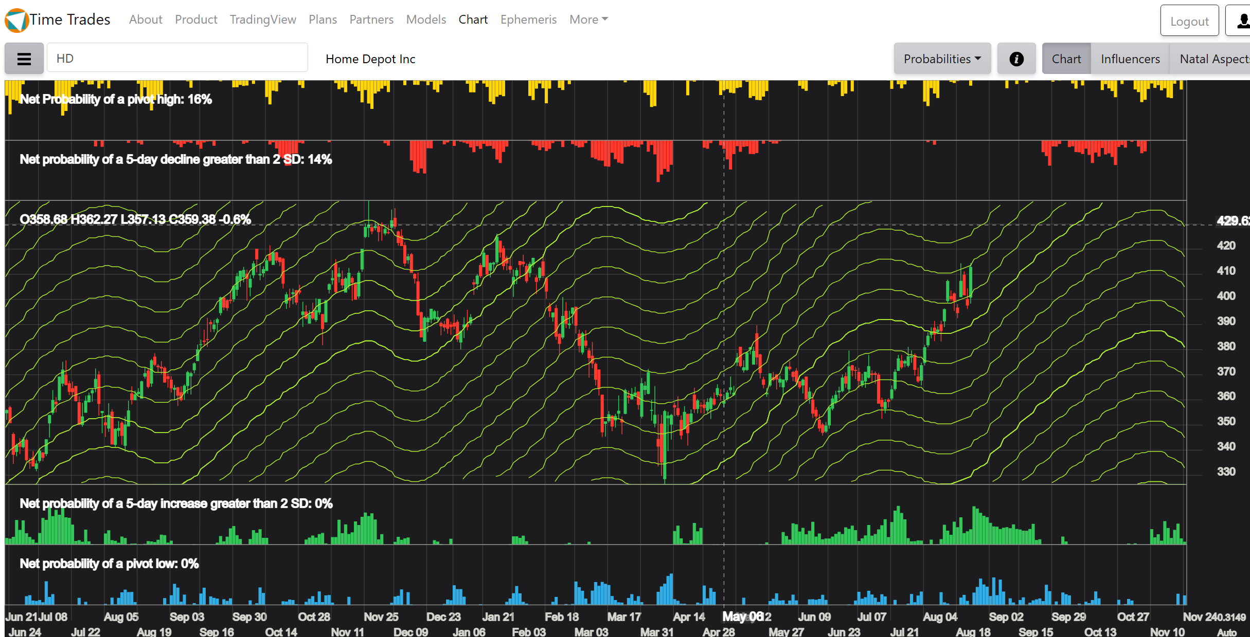Expand the More navigation dropdown
Screen dimensions: 1250x637
(x=588, y=20)
